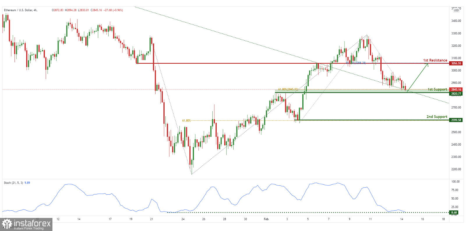Select the red 2845.16 current price tag

coord(456,89)
